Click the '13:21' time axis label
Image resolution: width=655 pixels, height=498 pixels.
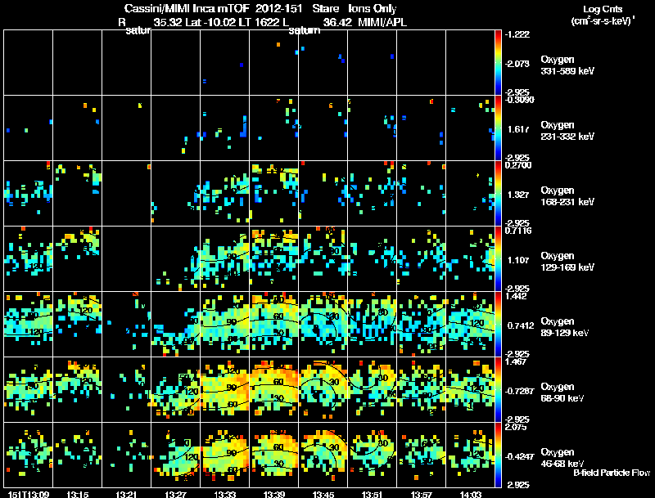(x=127, y=494)
